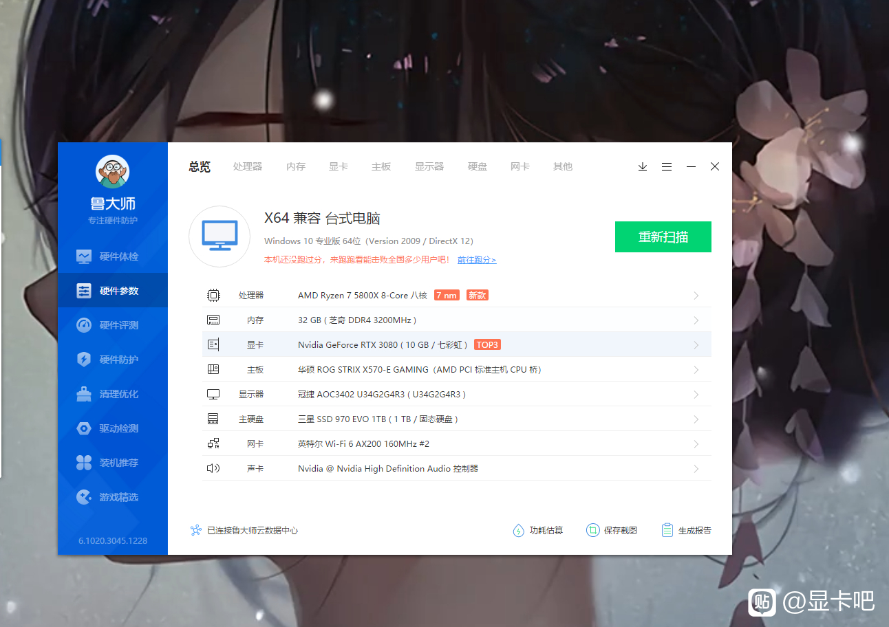Click the 内存 RAM icon

(x=213, y=320)
